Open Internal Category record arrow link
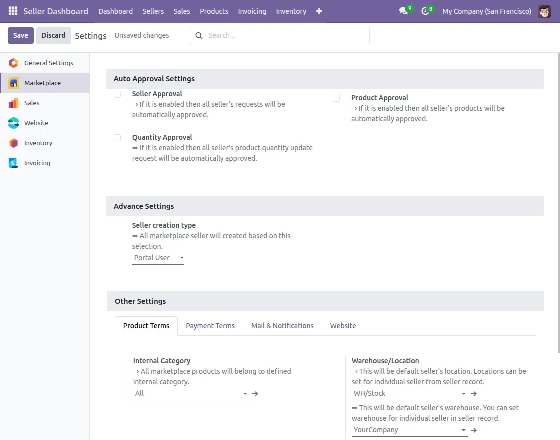Screen dimensions: 560x440 [x=255, y=394]
